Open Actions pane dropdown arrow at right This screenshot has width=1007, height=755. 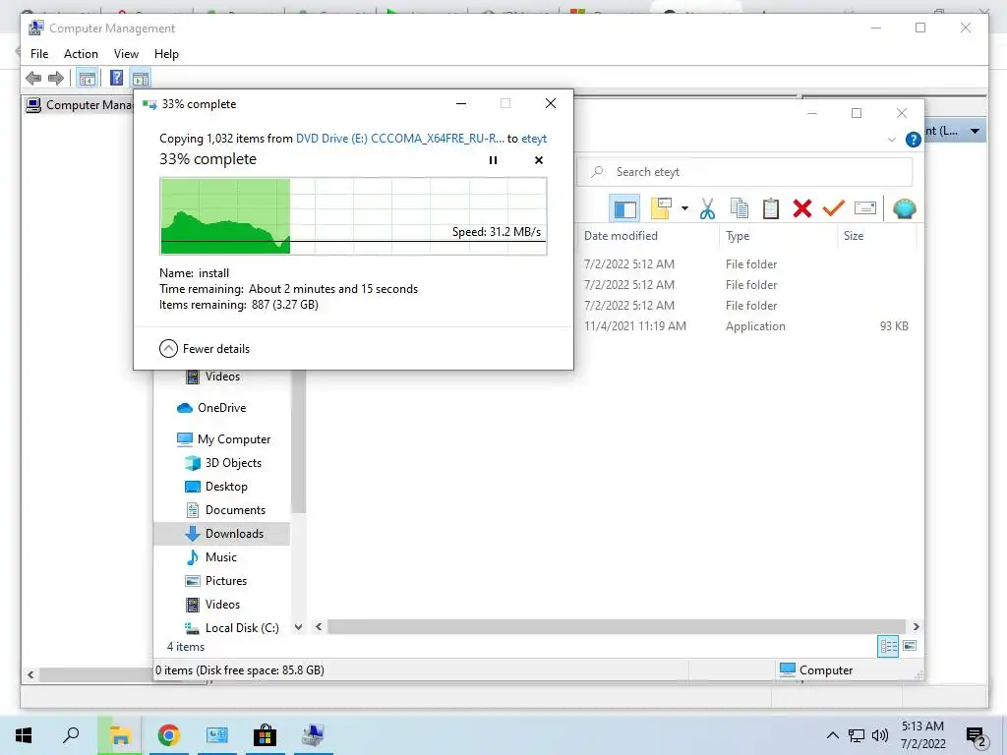pos(975,131)
